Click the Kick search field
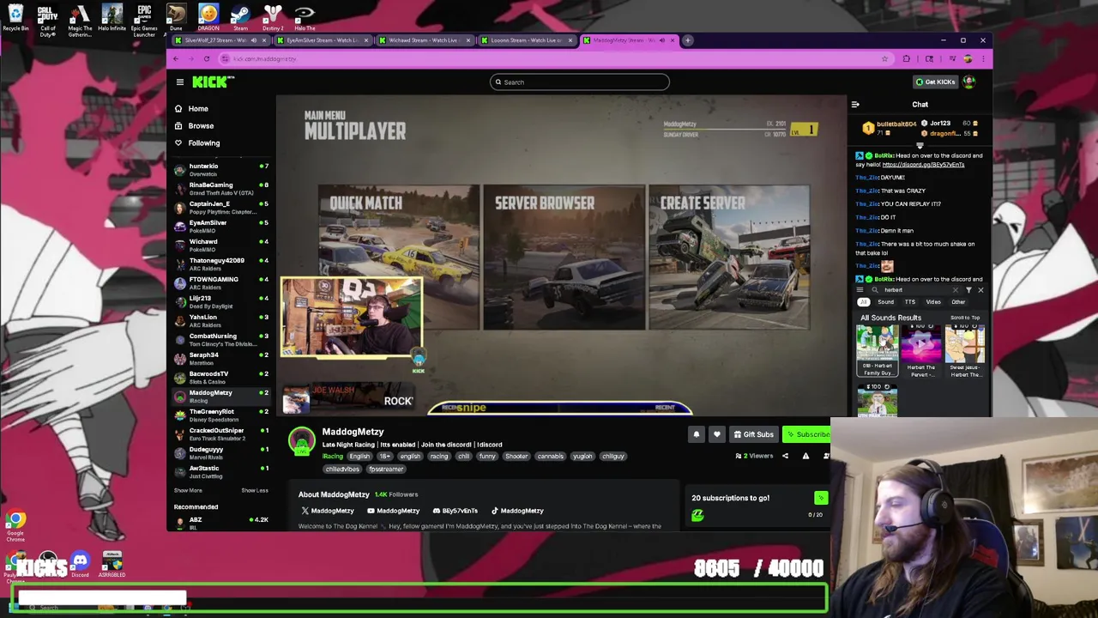 click(579, 82)
